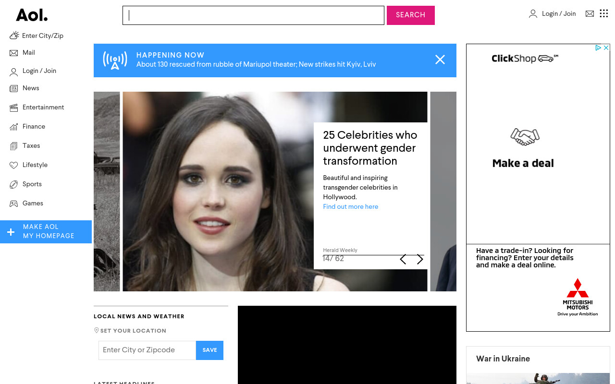Open the War in Ukraine card heading

[x=503, y=359]
